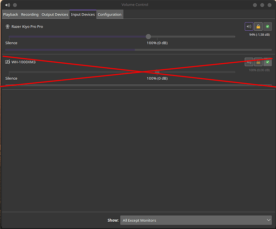This screenshot has width=276, height=229.
Task: Click the 94% (-1,58 dB) volume readout
Action: point(260,35)
